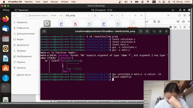The width and height of the screenshot is (193, 108).
Task: Click the Firefox Pocket shield icon
Action: (178, 22)
